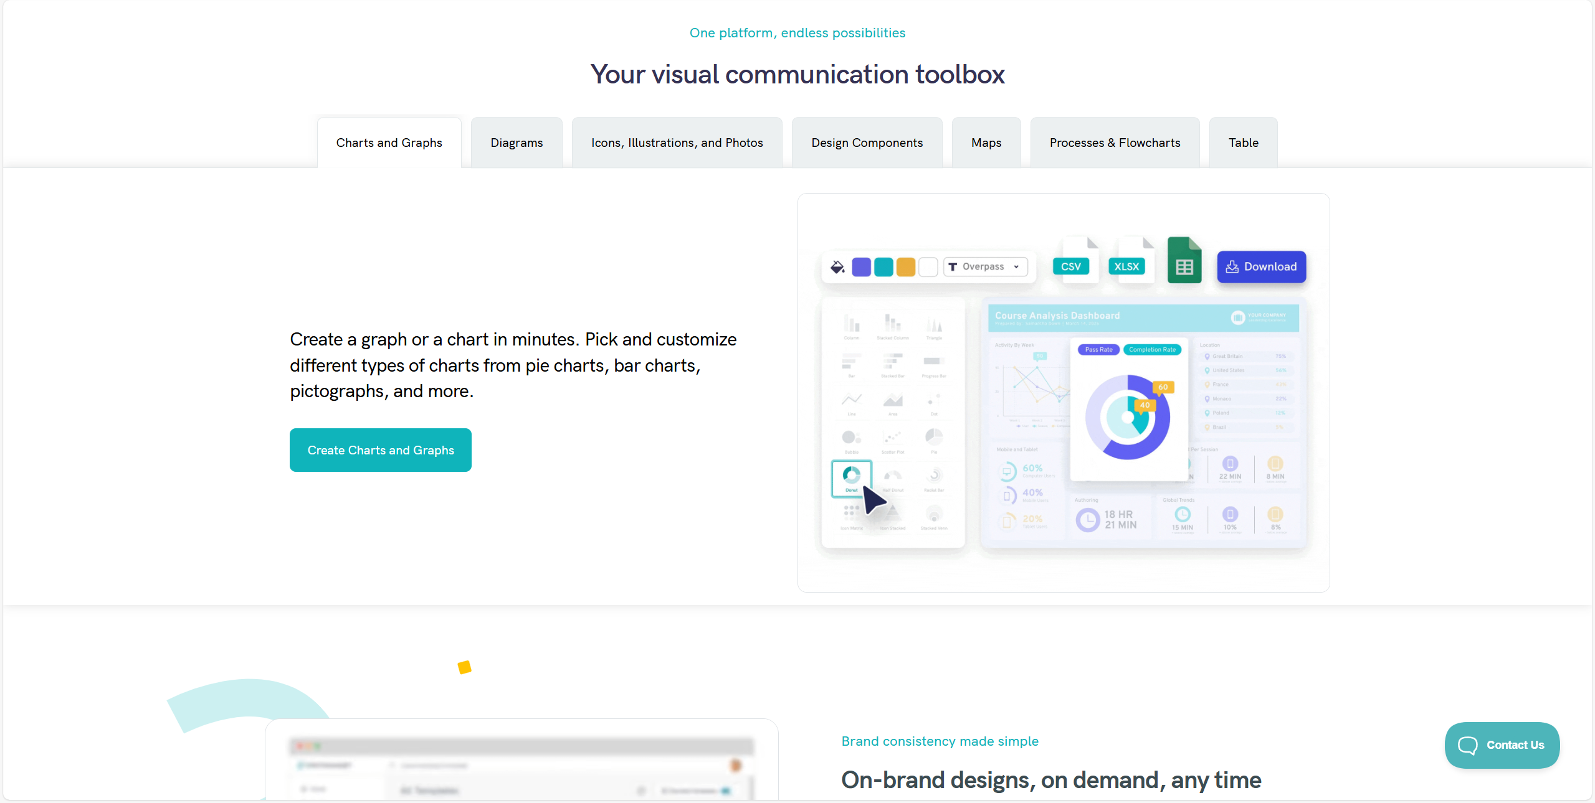The height and width of the screenshot is (803, 1595).
Task: Open the Contact Us chat button
Action: (x=1502, y=745)
